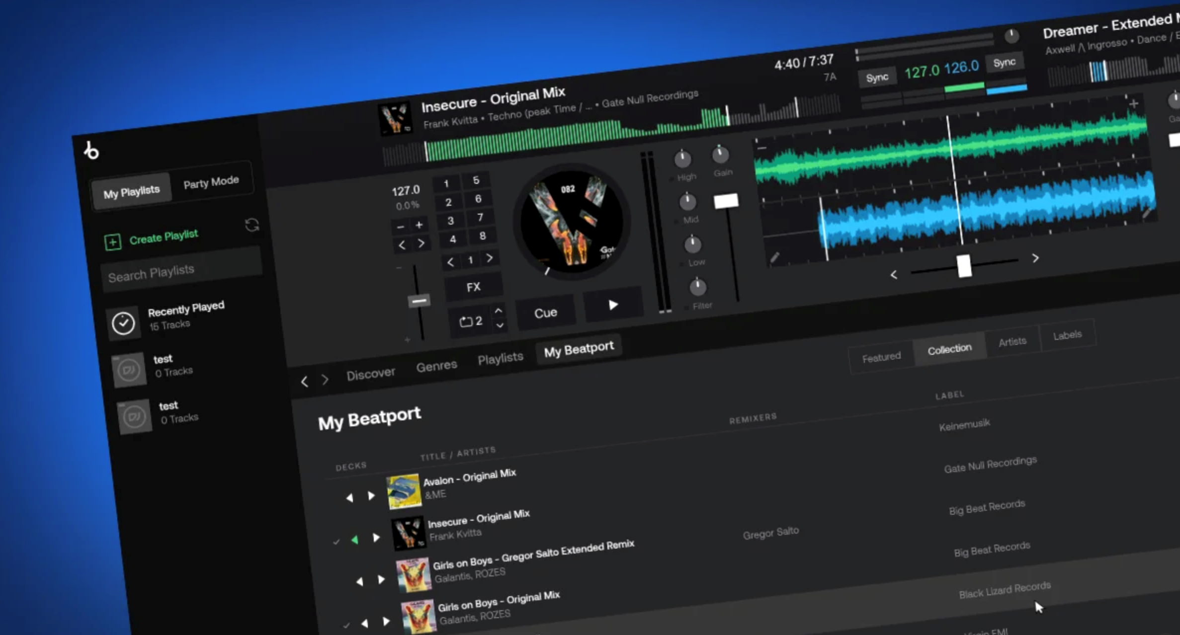Viewport: 1180px width, 635px height.
Task: Turn the High EQ knob
Action: coord(682,159)
